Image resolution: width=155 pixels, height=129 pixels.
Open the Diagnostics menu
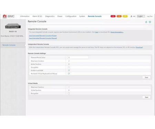click(x=50, y=16)
